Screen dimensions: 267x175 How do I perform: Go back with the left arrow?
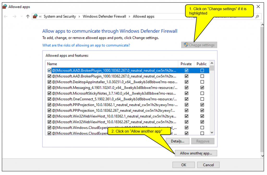point(6,16)
